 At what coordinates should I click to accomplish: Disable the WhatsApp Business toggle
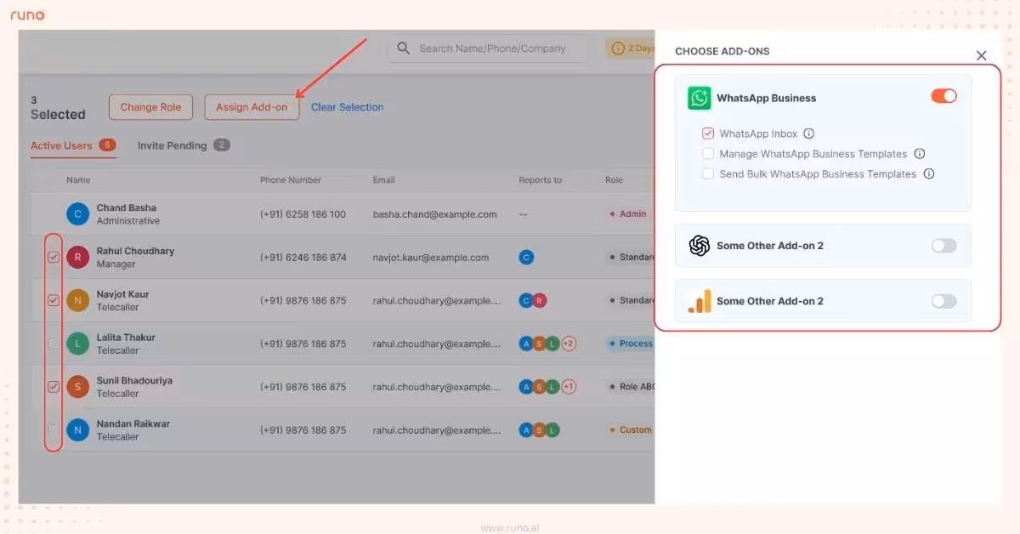tap(943, 97)
